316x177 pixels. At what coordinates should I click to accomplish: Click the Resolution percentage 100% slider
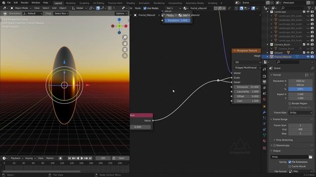click(300, 89)
